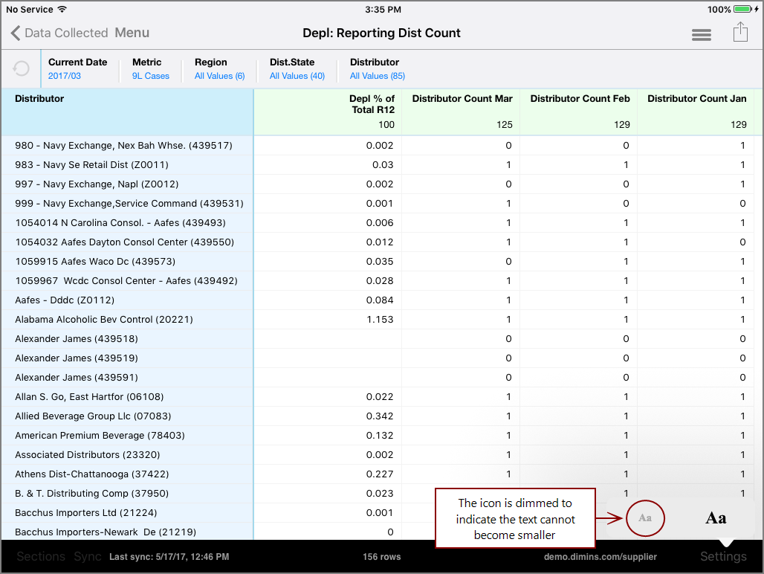Sort by the Distributor column header
This screenshot has height=574, width=764.
(127, 112)
